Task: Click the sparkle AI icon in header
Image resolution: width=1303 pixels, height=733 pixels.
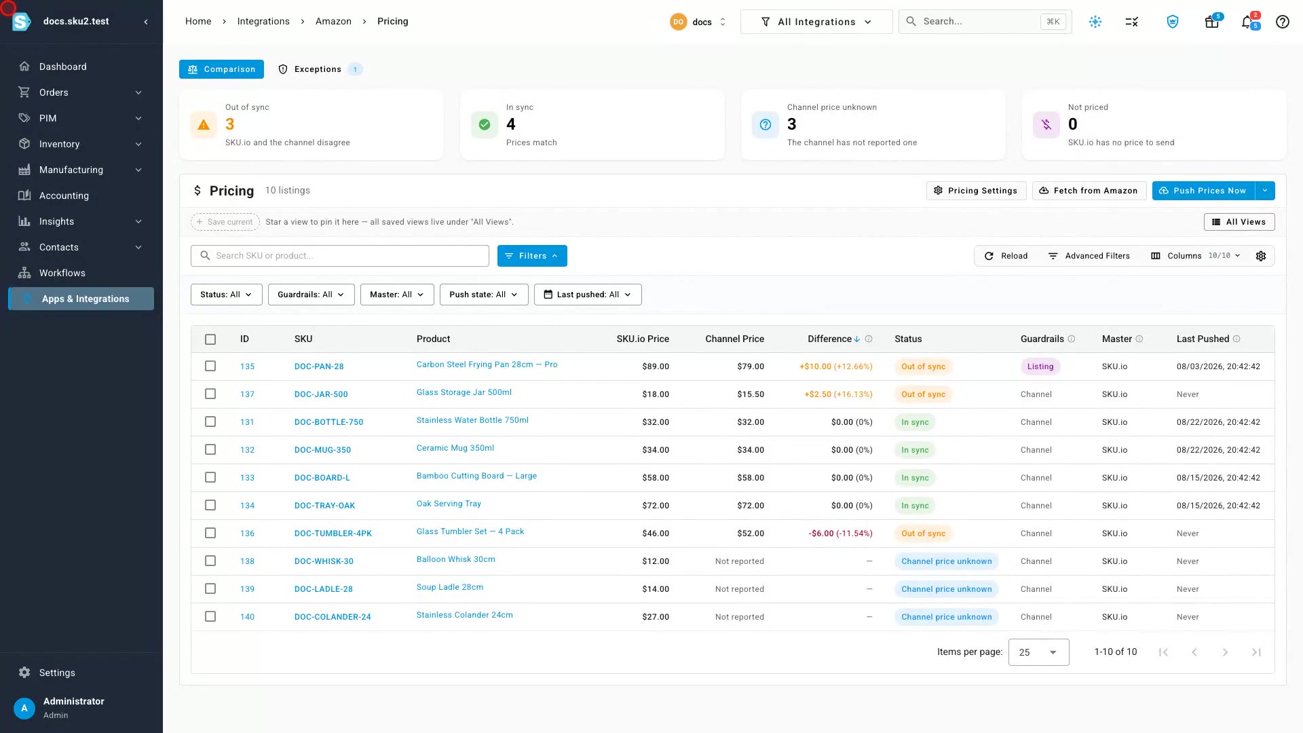Action: [1095, 22]
